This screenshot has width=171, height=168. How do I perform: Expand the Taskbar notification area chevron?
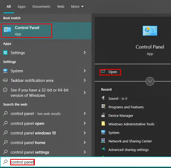click(85, 81)
